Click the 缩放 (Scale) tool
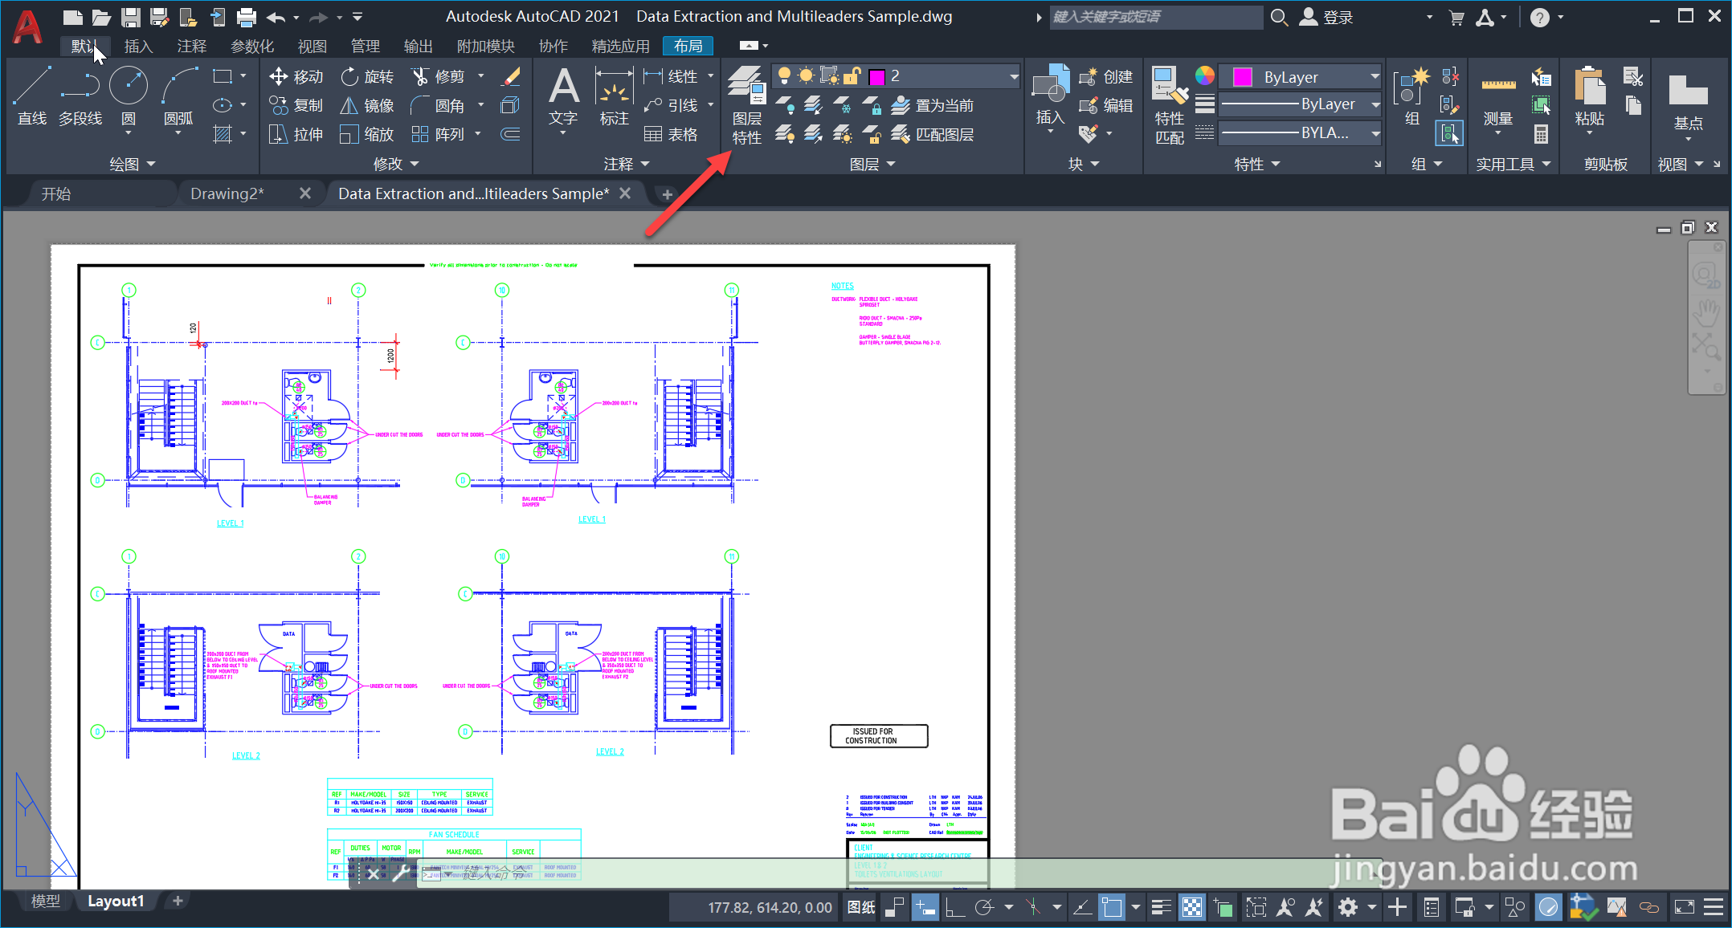Viewport: 1732px width, 928px height. click(367, 134)
